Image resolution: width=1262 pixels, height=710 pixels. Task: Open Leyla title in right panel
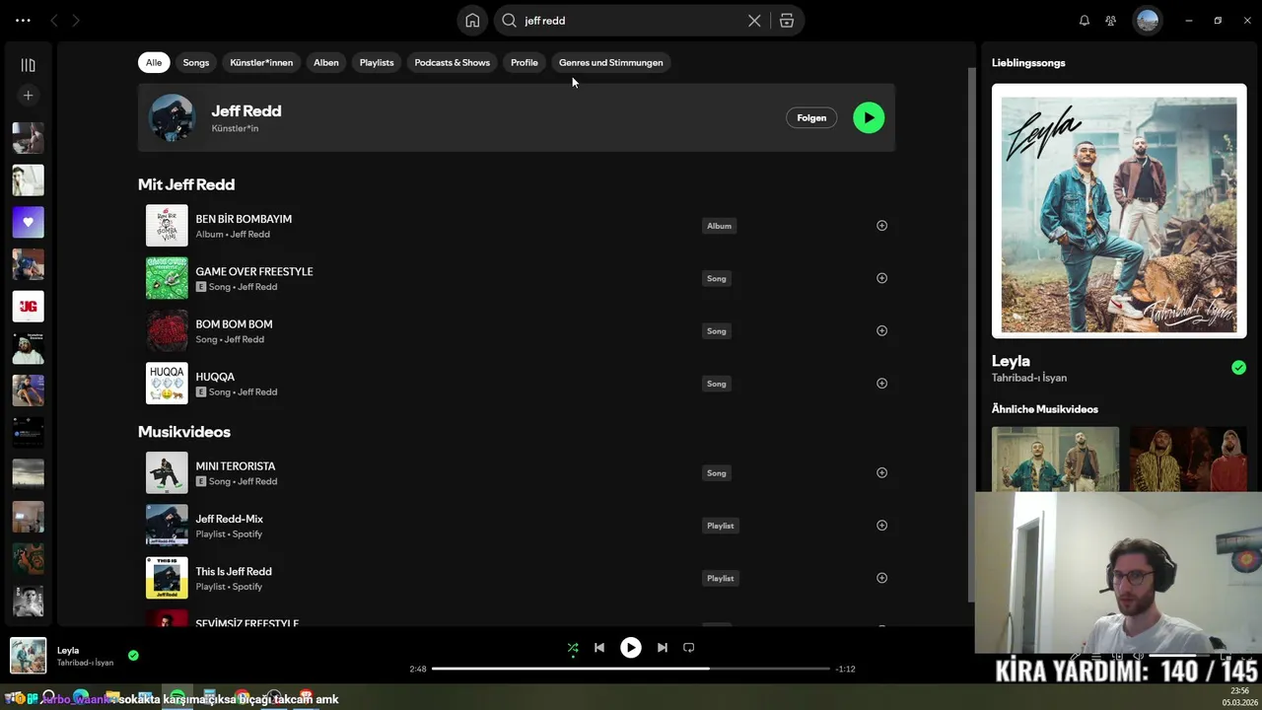tap(1011, 361)
